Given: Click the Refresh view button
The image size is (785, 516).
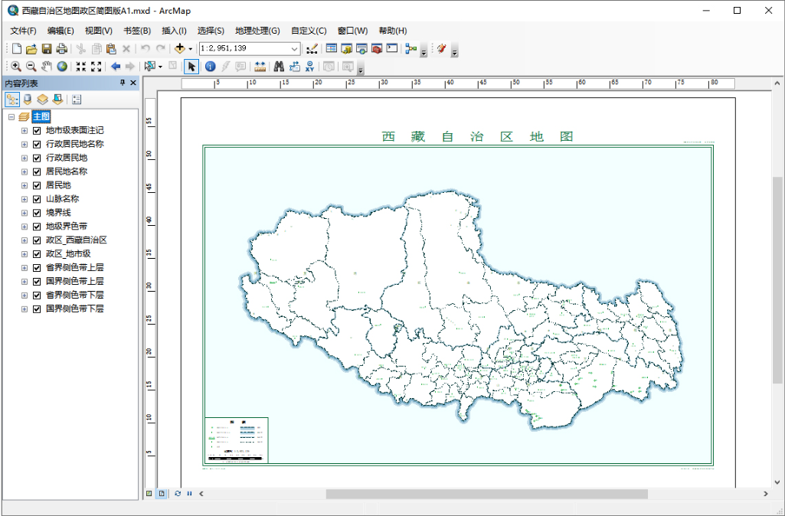Looking at the screenshot, I should click(178, 494).
